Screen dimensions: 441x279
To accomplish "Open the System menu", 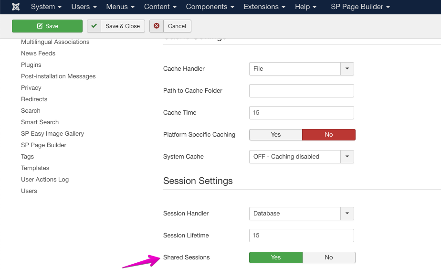I will [x=46, y=7].
